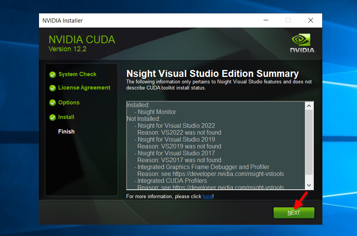This screenshot has width=357, height=236.
Task: Click the NVIDIA logo in the header
Action: coord(302,43)
